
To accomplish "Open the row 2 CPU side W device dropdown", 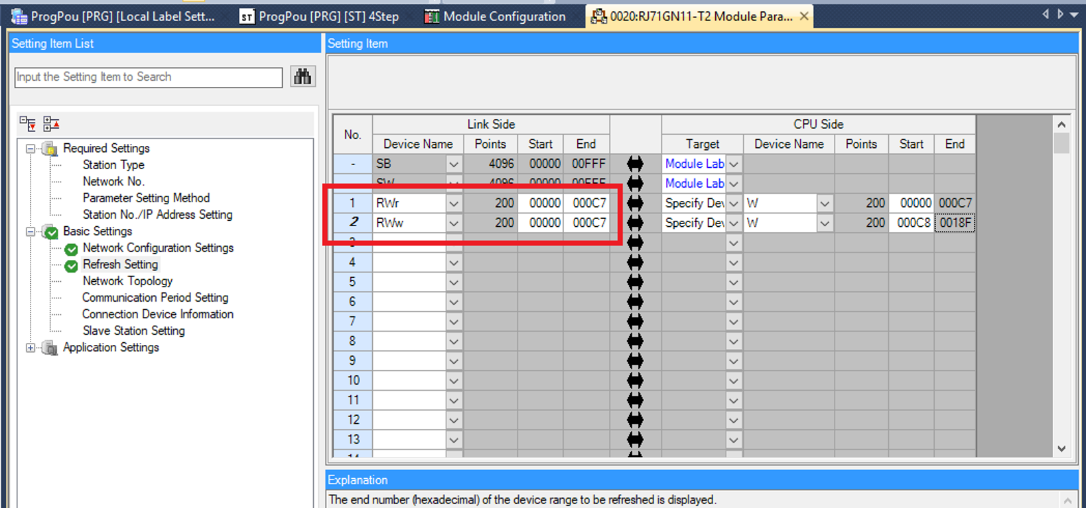I will (825, 223).
